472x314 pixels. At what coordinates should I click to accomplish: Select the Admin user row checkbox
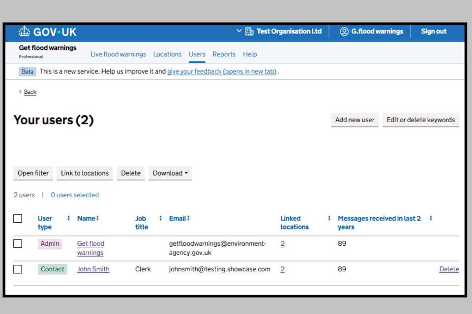click(x=18, y=244)
